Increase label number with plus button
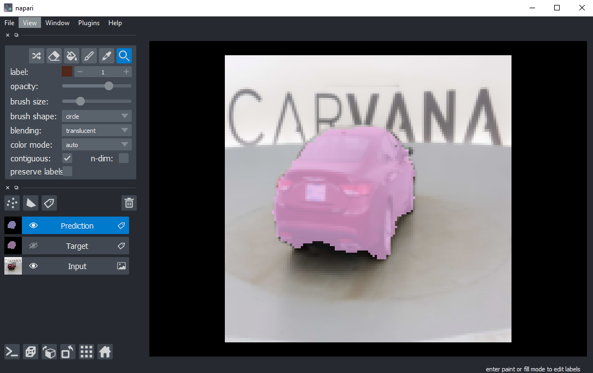This screenshot has height=373, width=593. click(x=126, y=72)
